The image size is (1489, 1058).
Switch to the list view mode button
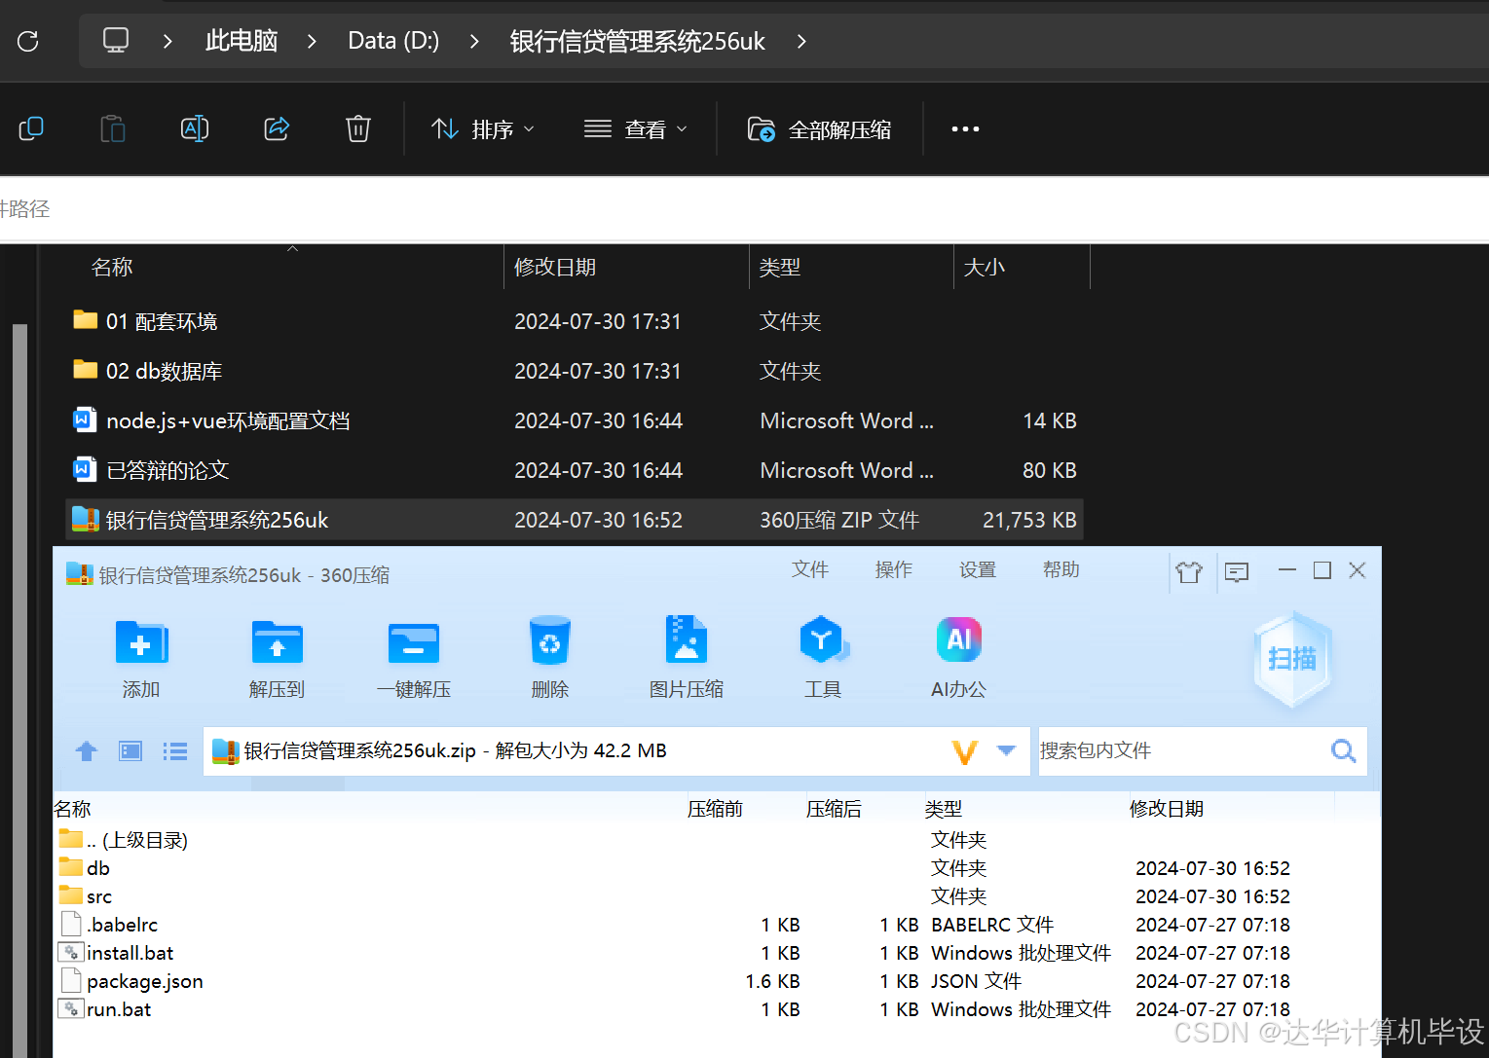click(175, 750)
